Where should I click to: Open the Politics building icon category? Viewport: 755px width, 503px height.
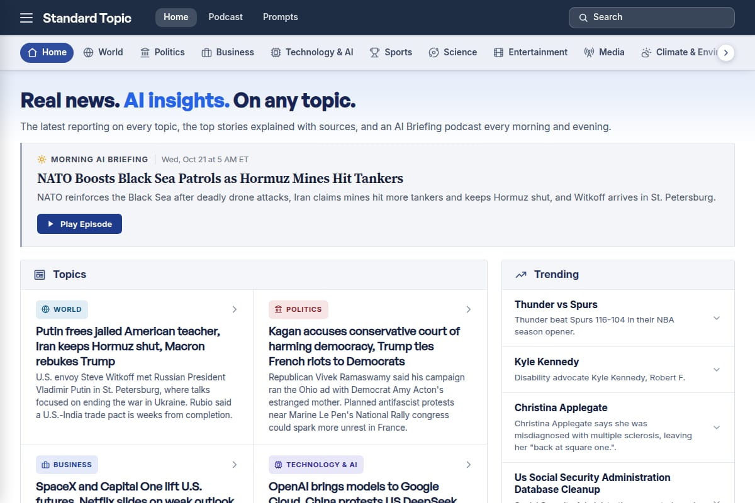coord(145,53)
